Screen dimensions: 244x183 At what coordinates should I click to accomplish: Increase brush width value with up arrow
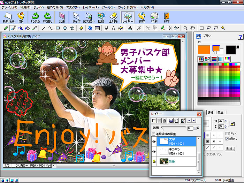[x=226, y=120]
